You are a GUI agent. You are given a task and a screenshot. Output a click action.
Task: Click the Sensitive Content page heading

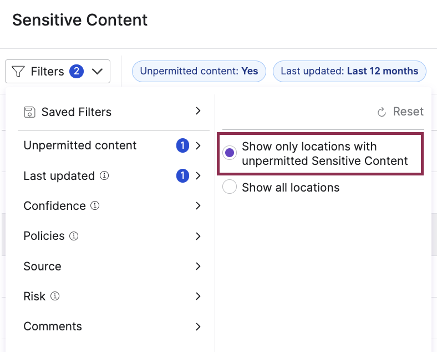coord(80,20)
